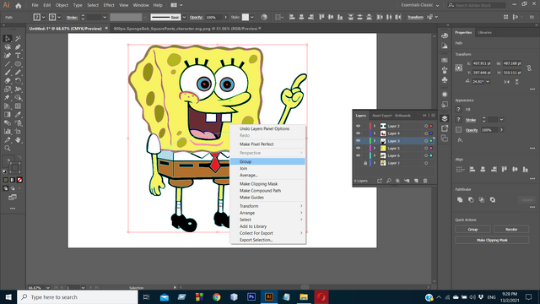The height and width of the screenshot is (304, 540).
Task: Expand Layer 2 contents
Action: 375,126
